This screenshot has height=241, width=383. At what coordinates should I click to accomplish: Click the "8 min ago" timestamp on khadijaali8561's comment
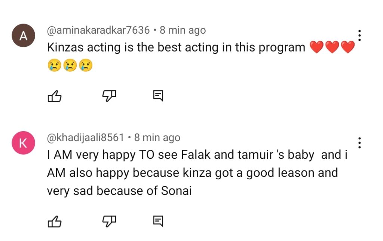(x=157, y=138)
